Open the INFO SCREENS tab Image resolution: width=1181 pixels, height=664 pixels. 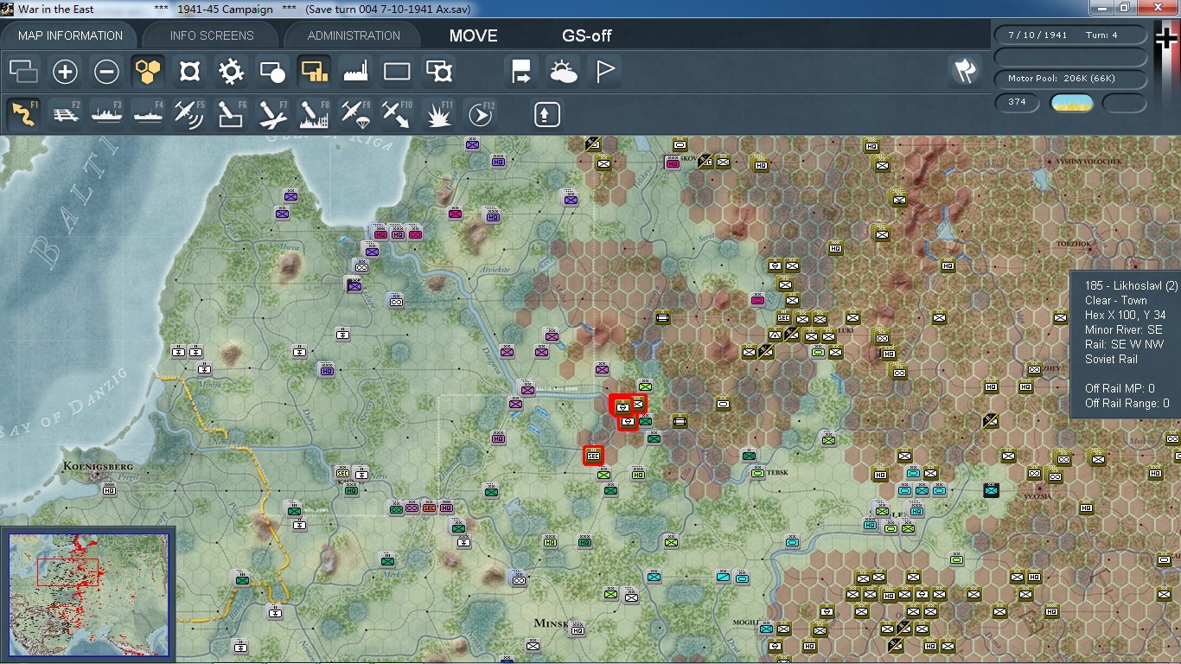point(212,35)
